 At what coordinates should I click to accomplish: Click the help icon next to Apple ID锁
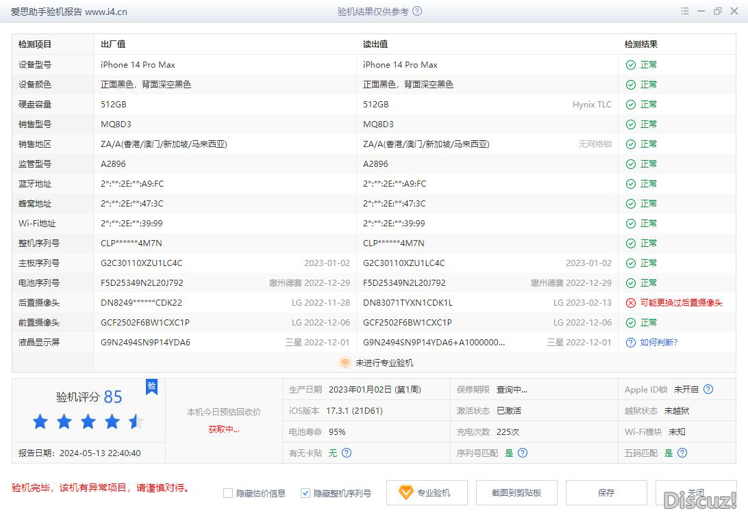708,389
